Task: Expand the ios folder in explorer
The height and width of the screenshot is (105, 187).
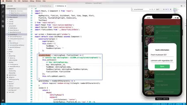Action: (x=9, y=54)
